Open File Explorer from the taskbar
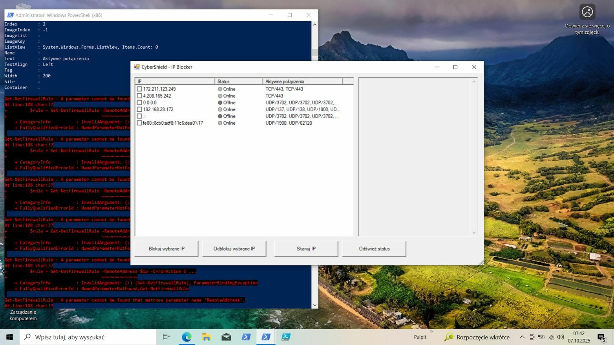Image resolution: width=614 pixels, height=345 pixels. coord(206,337)
